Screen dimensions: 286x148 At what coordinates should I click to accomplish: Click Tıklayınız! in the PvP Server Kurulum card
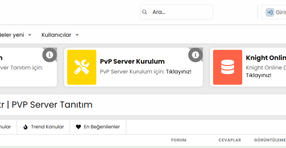[x=179, y=71]
